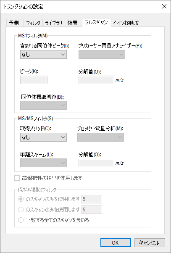Image resolution: width=171 pixels, height=253 pixels.
Task: Select the フルスキャン tab
Action: point(97,22)
